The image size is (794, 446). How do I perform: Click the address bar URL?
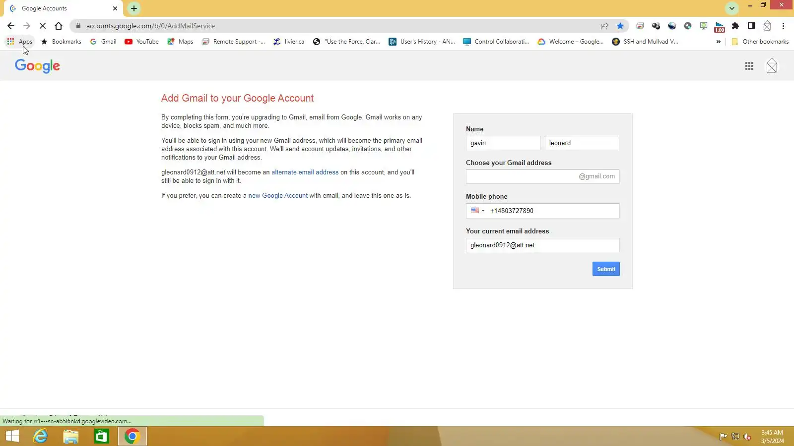click(x=150, y=26)
